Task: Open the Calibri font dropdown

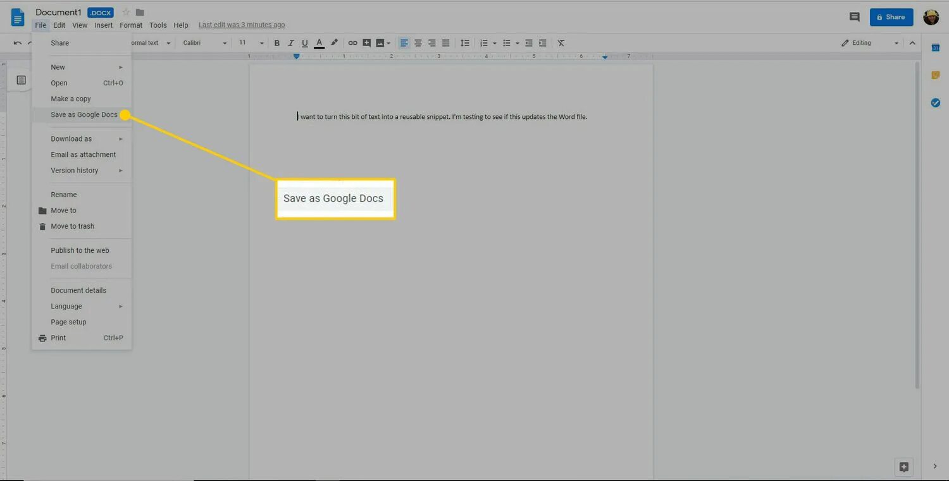Action: point(204,43)
